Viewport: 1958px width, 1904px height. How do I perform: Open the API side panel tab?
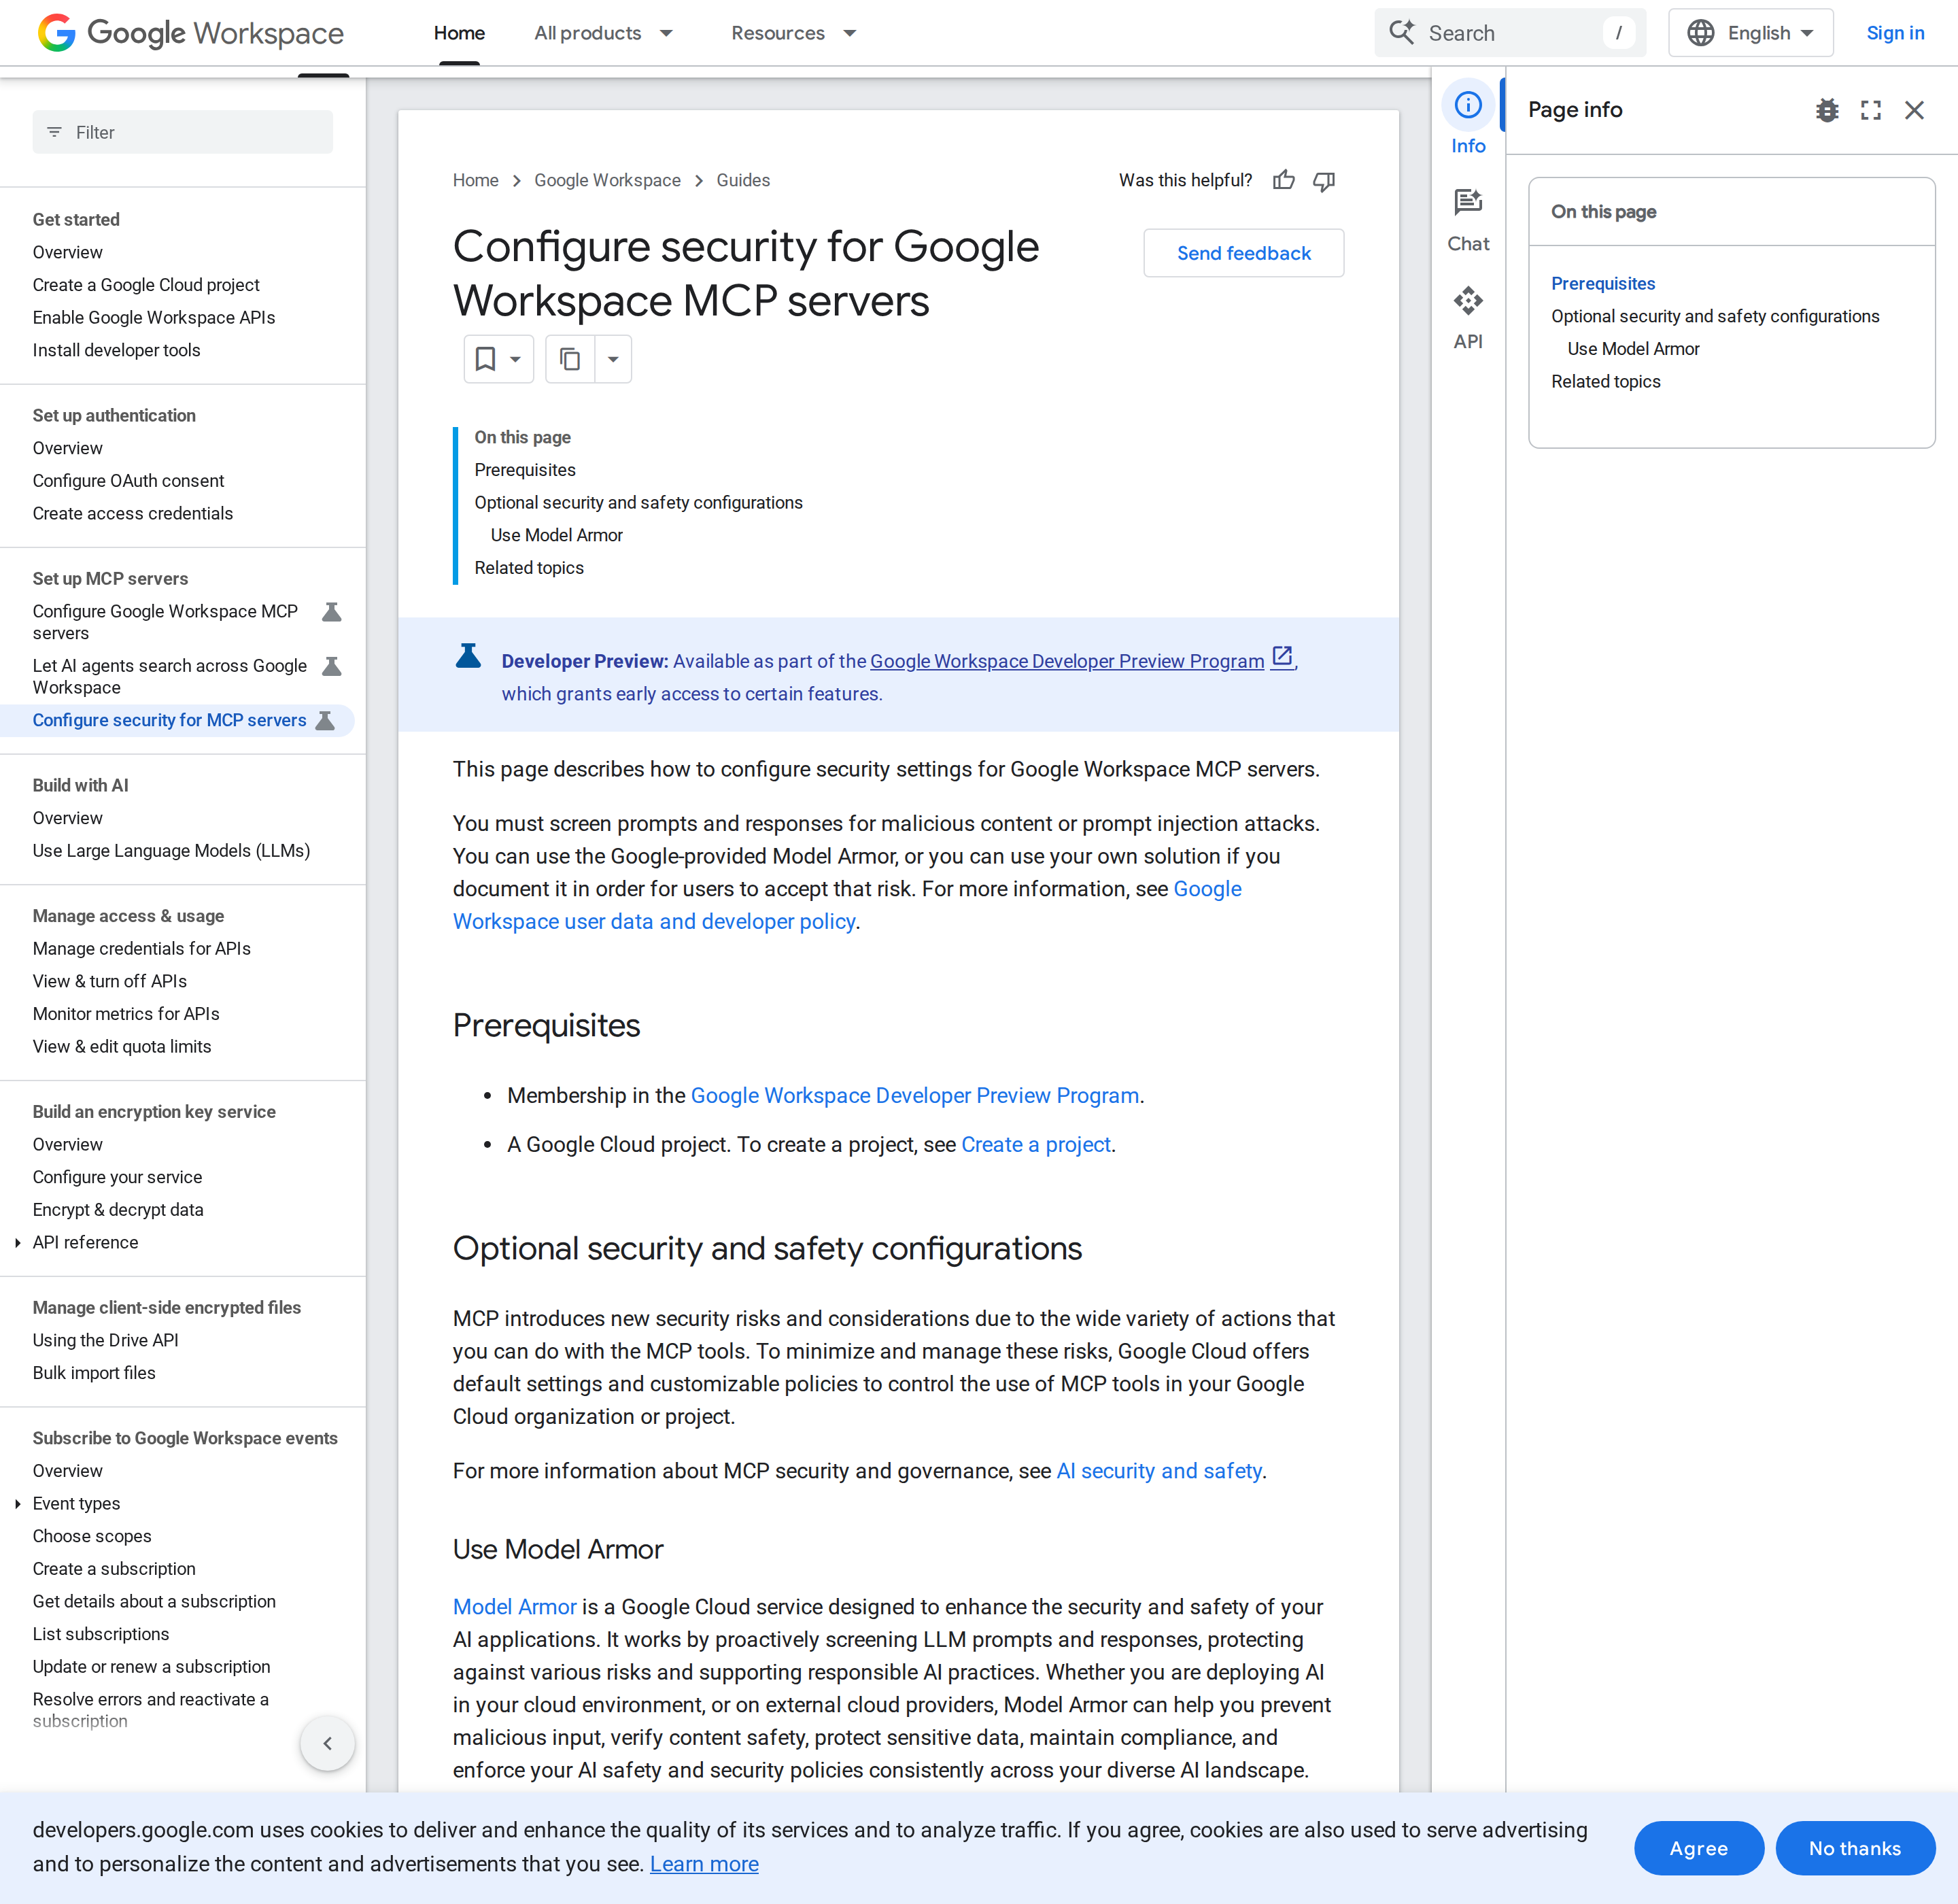click(1468, 318)
